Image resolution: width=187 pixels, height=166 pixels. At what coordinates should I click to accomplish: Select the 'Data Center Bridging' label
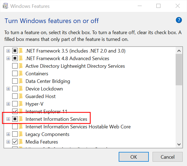click(x=48, y=81)
